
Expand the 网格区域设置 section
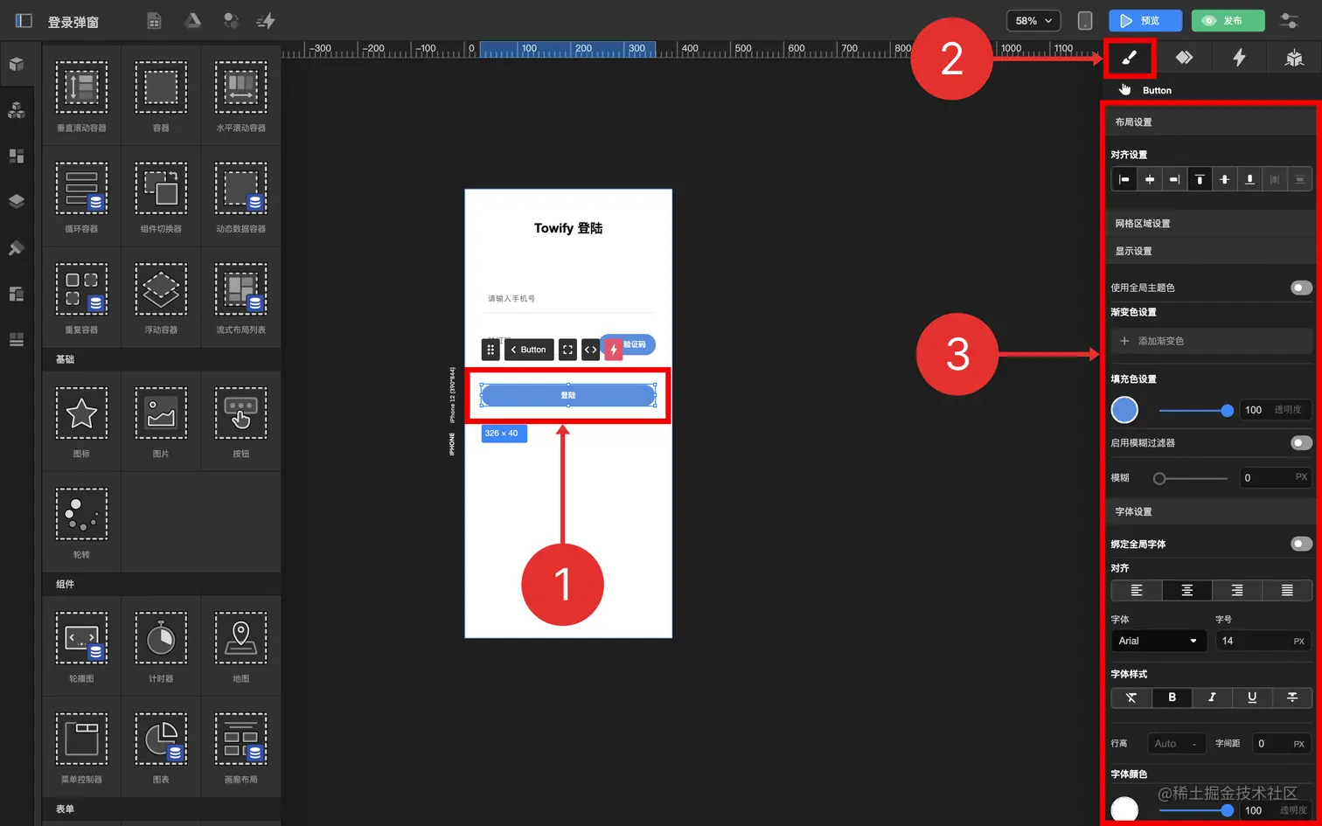click(1210, 224)
